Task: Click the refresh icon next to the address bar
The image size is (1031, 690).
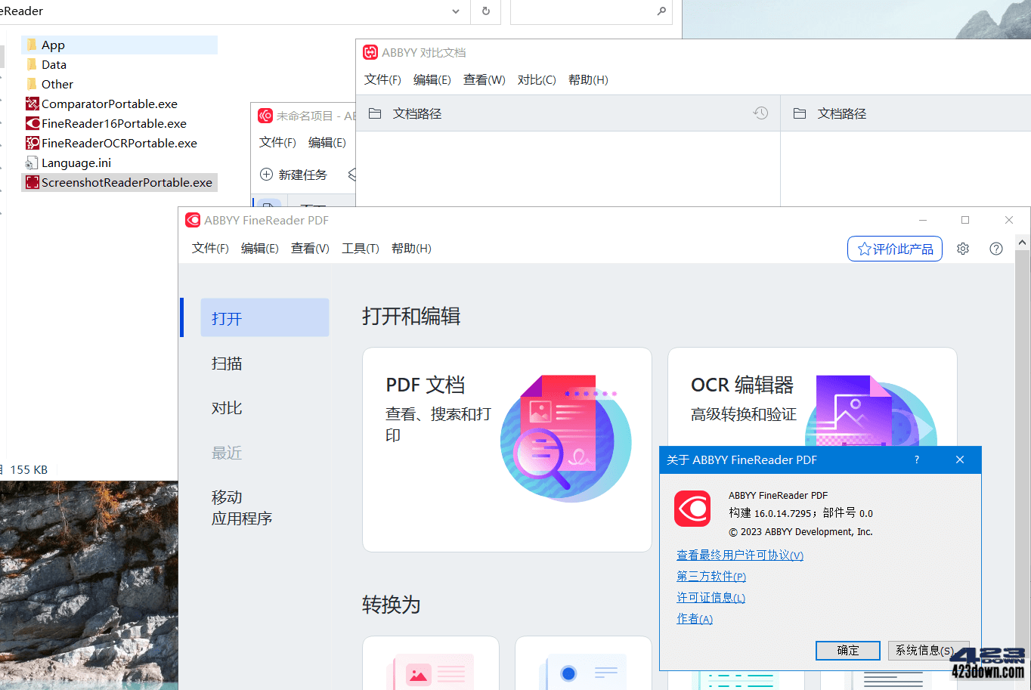Action: [x=485, y=11]
